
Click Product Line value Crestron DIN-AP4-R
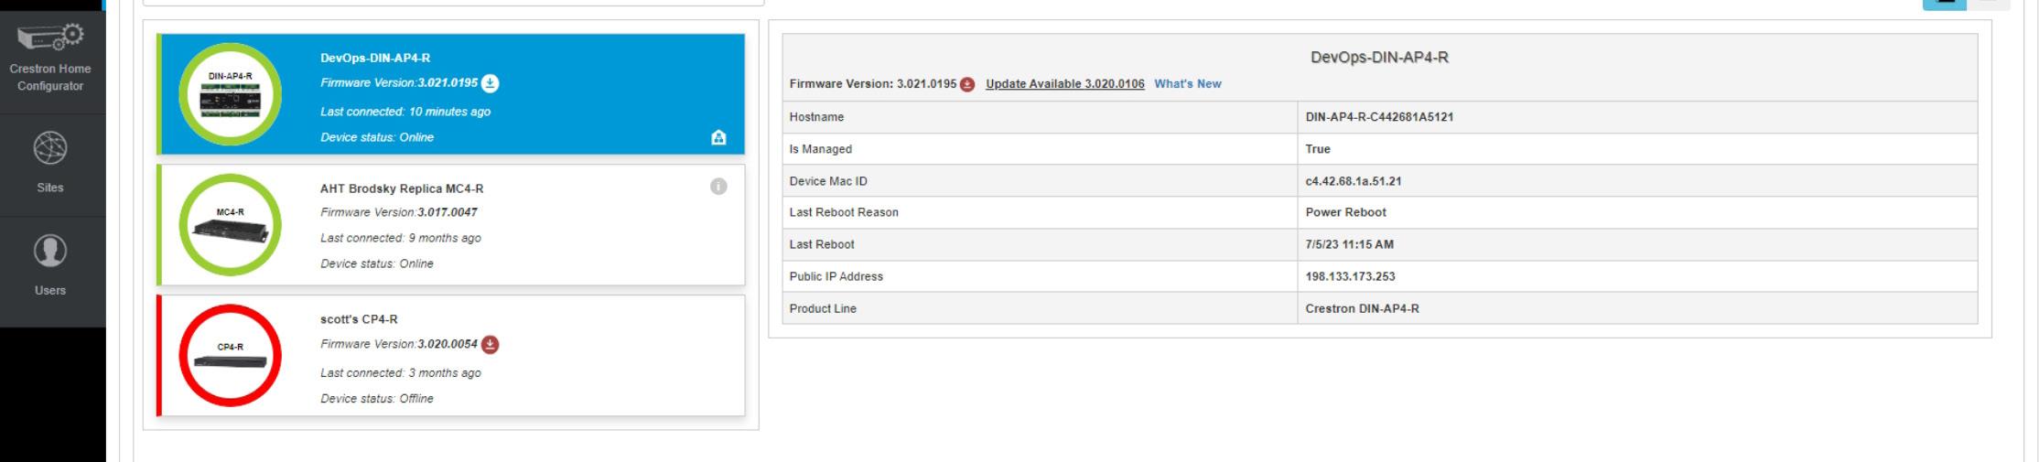(x=1363, y=308)
